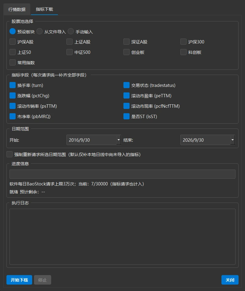
Task: Enable the 上证50 stock pool
Action: pos(13,52)
